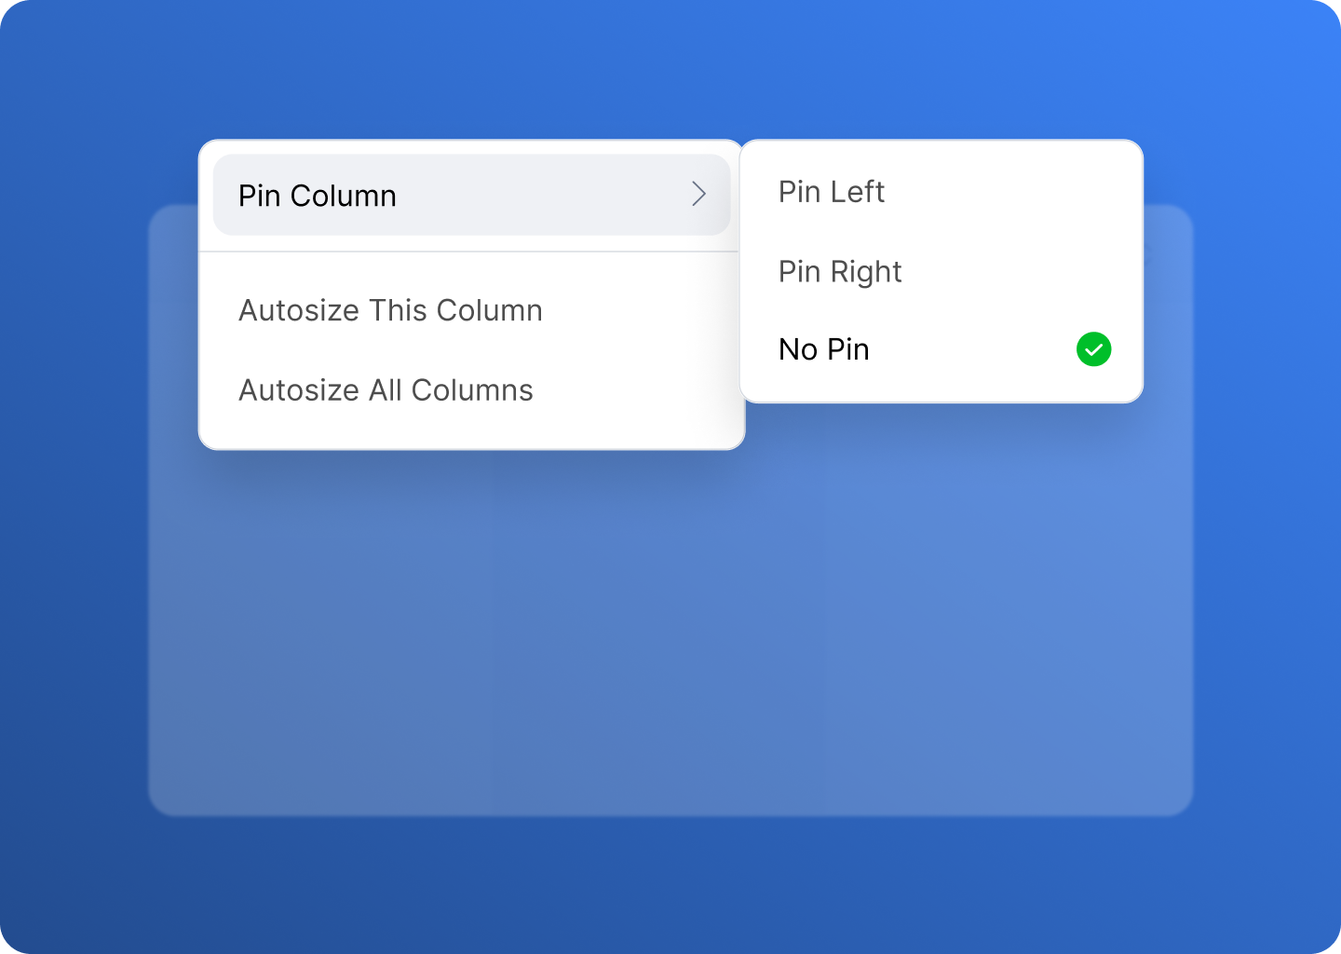This screenshot has height=954, width=1341.
Task: Click the right chevron on Pin Column
Action: click(698, 194)
